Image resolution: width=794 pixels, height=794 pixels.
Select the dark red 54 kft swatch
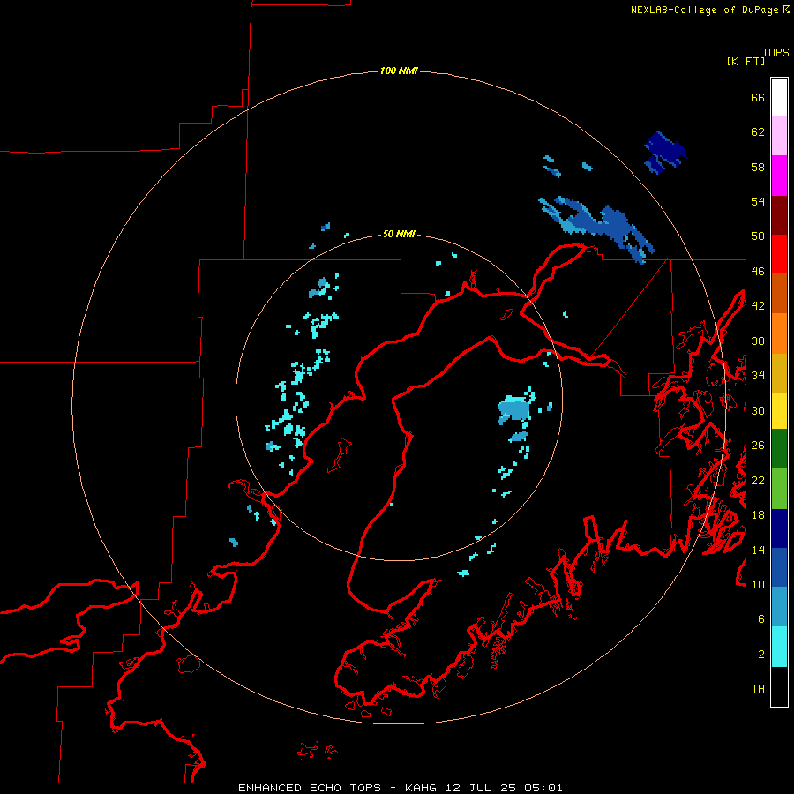pos(779,215)
